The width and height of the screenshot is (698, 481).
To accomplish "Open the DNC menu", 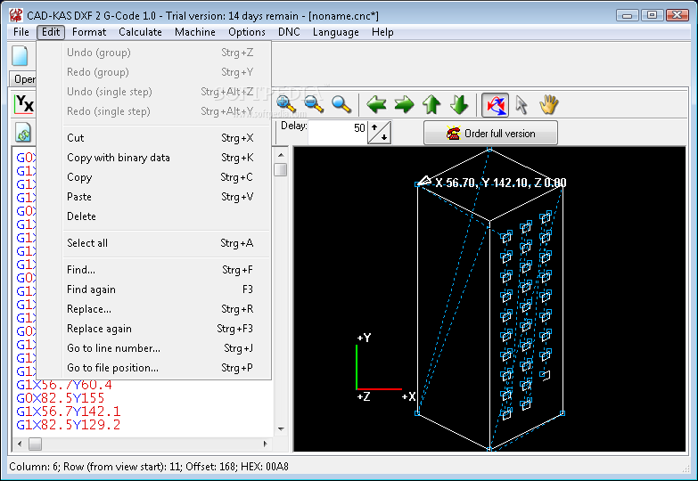I will coord(289,32).
